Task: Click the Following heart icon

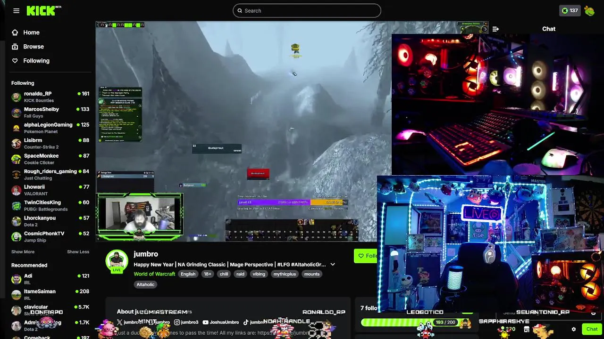Action: tap(15, 61)
